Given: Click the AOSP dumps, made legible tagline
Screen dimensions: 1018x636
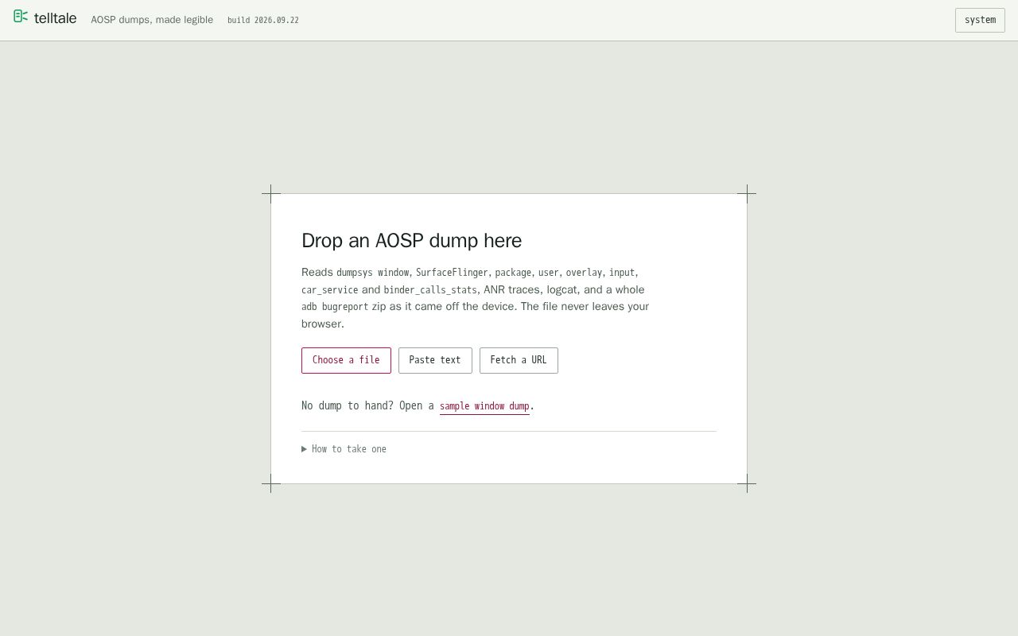Looking at the screenshot, I should click(x=152, y=20).
